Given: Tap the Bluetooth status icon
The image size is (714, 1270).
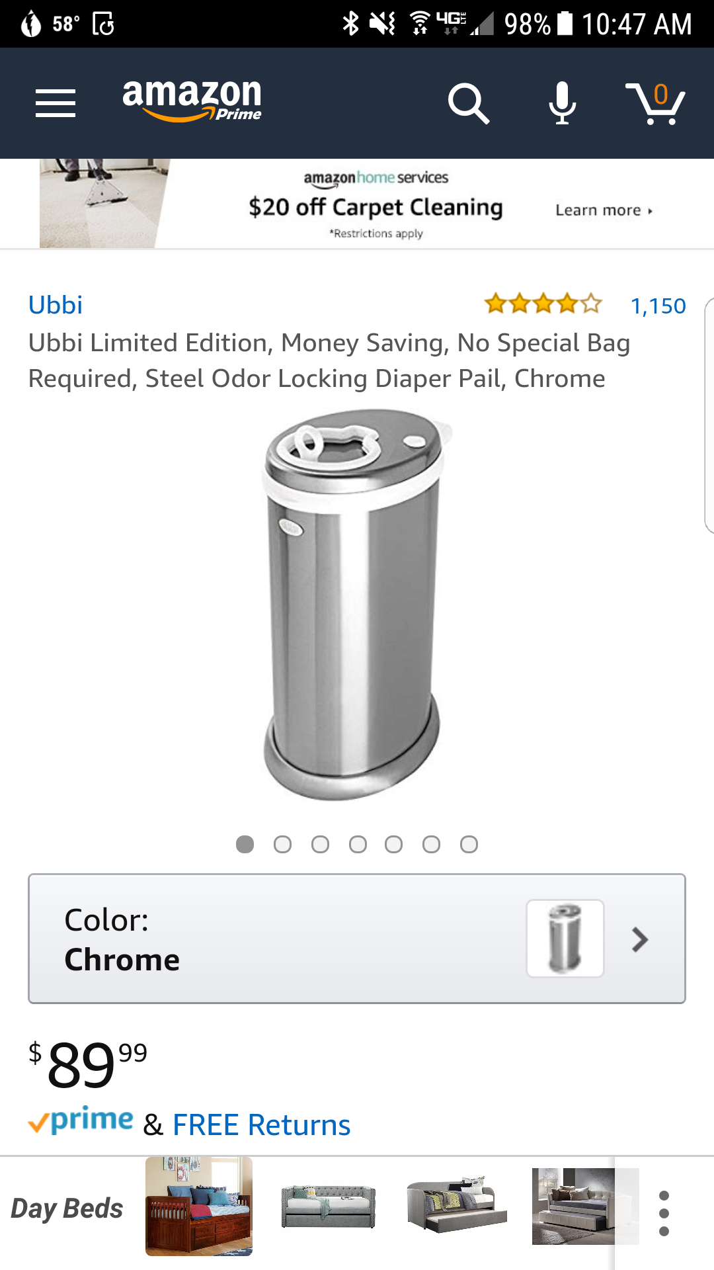Looking at the screenshot, I should (x=350, y=24).
